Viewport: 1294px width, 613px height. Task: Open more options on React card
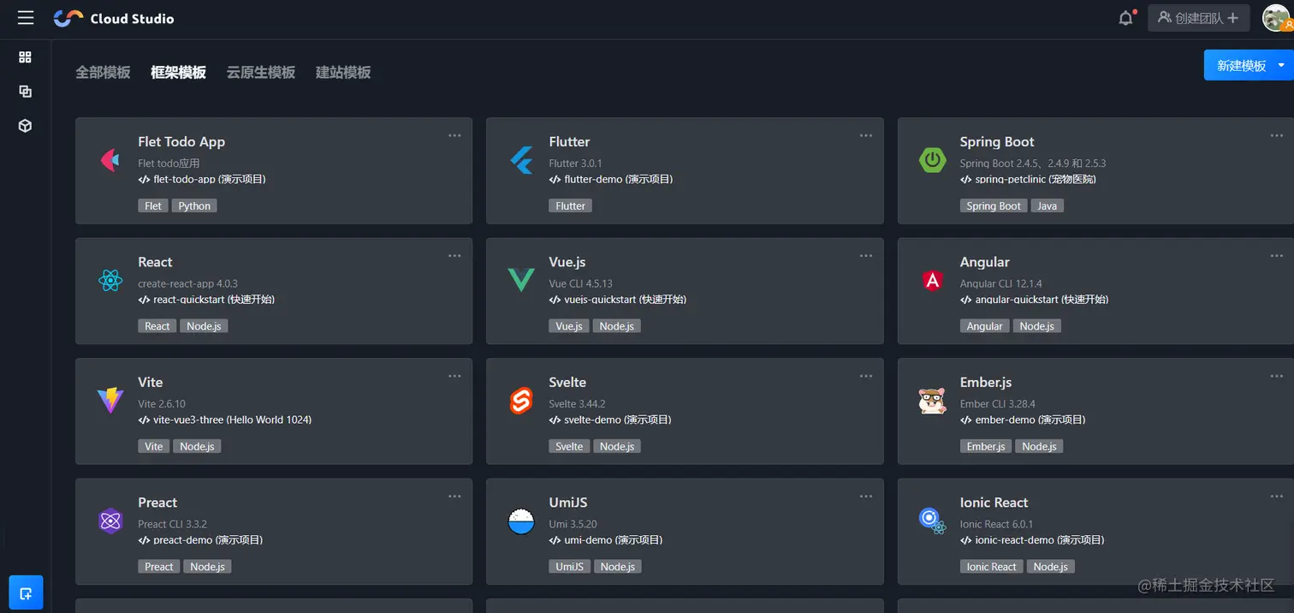(454, 255)
